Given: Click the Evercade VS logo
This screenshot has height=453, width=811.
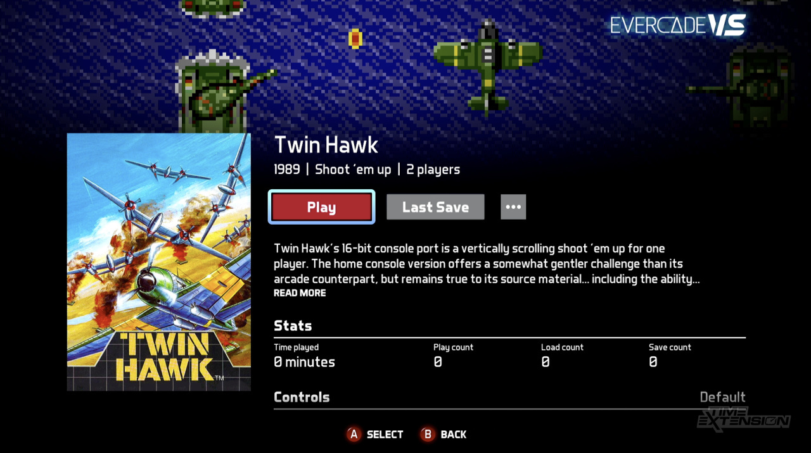Looking at the screenshot, I should point(678,25).
